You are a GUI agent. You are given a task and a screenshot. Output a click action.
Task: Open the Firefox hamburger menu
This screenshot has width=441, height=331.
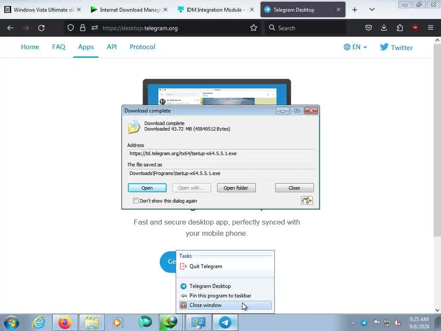[431, 28]
